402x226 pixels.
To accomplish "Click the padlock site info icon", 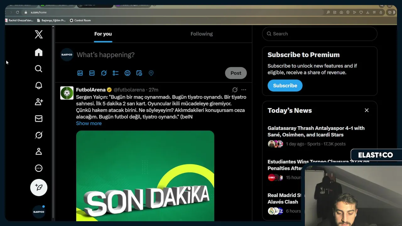I will [x=26, y=12].
